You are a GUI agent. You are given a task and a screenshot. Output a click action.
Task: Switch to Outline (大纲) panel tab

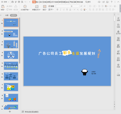tap(7, 15)
